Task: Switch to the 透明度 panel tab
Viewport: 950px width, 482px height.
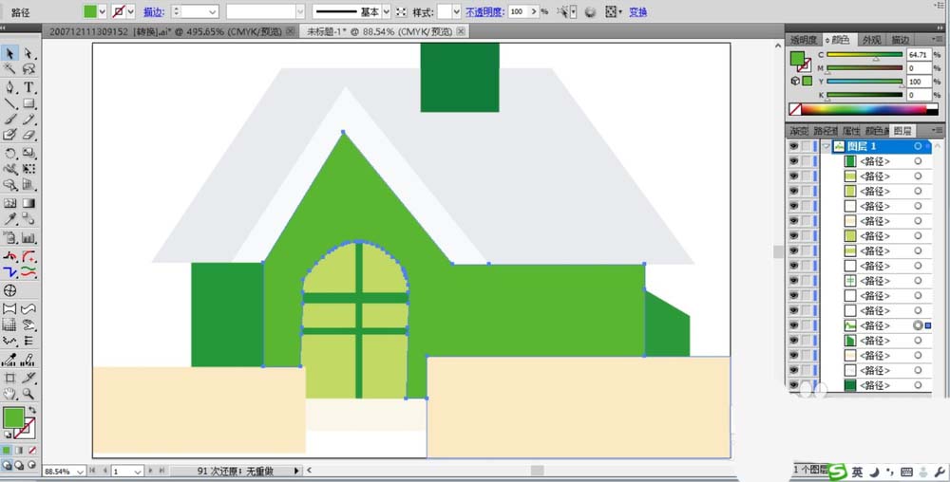Action: [x=804, y=40]
